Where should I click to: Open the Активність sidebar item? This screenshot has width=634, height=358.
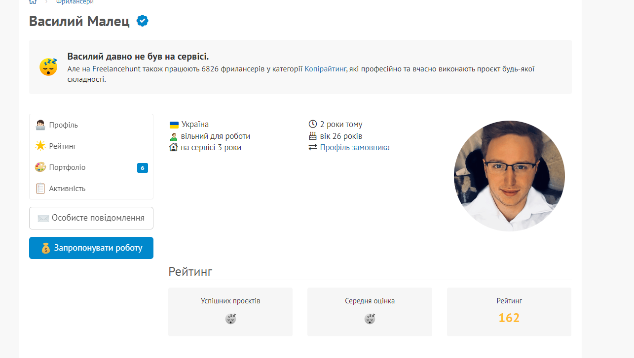pyautogui.click(x=91, y=189)
